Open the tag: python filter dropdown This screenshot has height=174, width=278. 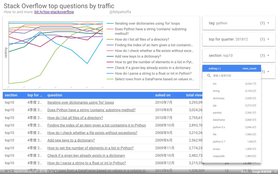pyautogui.click(x=239, y=23)
